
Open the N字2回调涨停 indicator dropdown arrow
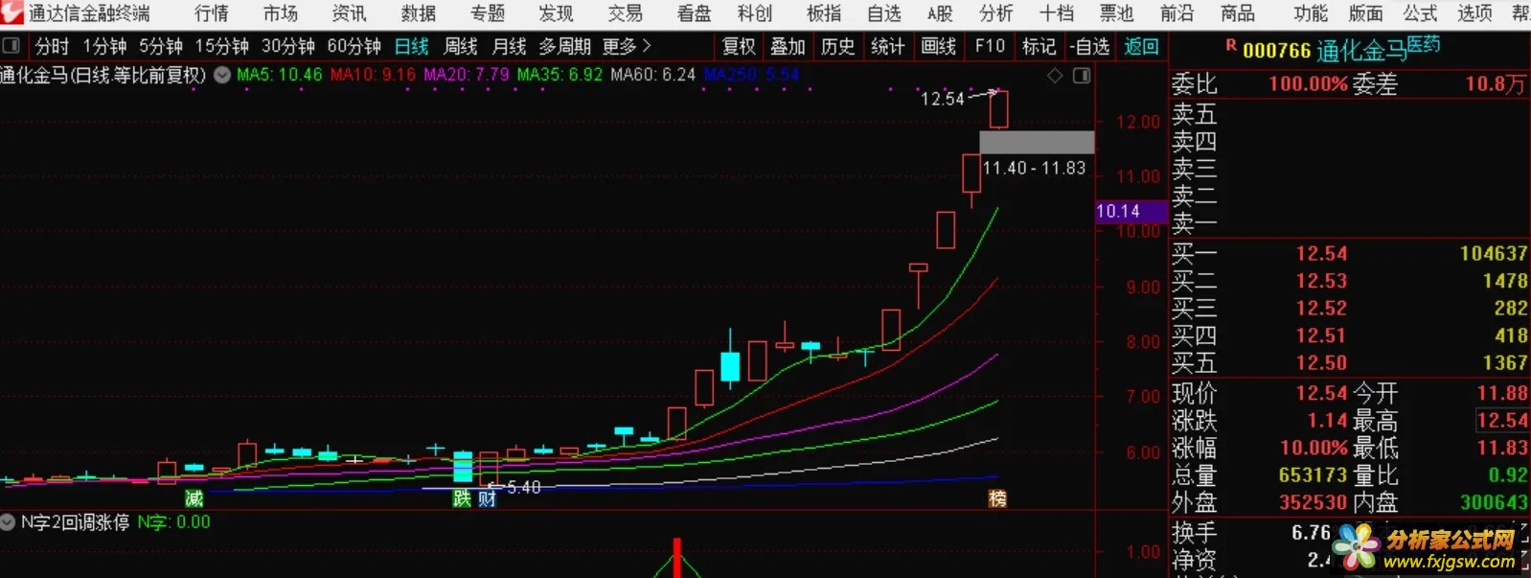click(9, 522)
